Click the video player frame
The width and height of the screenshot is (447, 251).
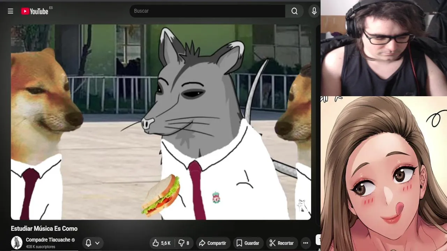(x=161, y=122)
